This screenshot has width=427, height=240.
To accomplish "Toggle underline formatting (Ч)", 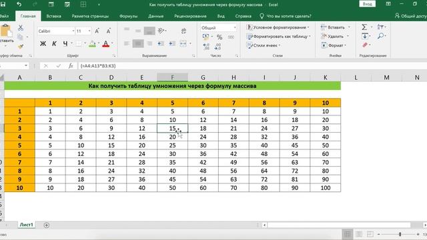I will 65,43.
